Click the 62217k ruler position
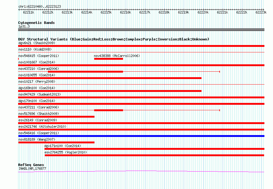Viewport: 273px width, 189px height. [145, 12]
